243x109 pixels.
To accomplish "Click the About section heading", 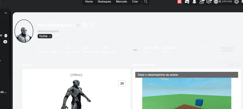I will pos(28,64).
